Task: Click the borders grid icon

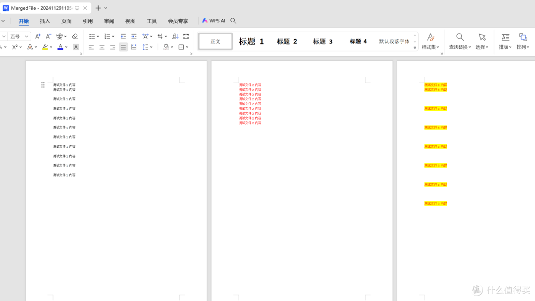Action: [x=181, y=47]
